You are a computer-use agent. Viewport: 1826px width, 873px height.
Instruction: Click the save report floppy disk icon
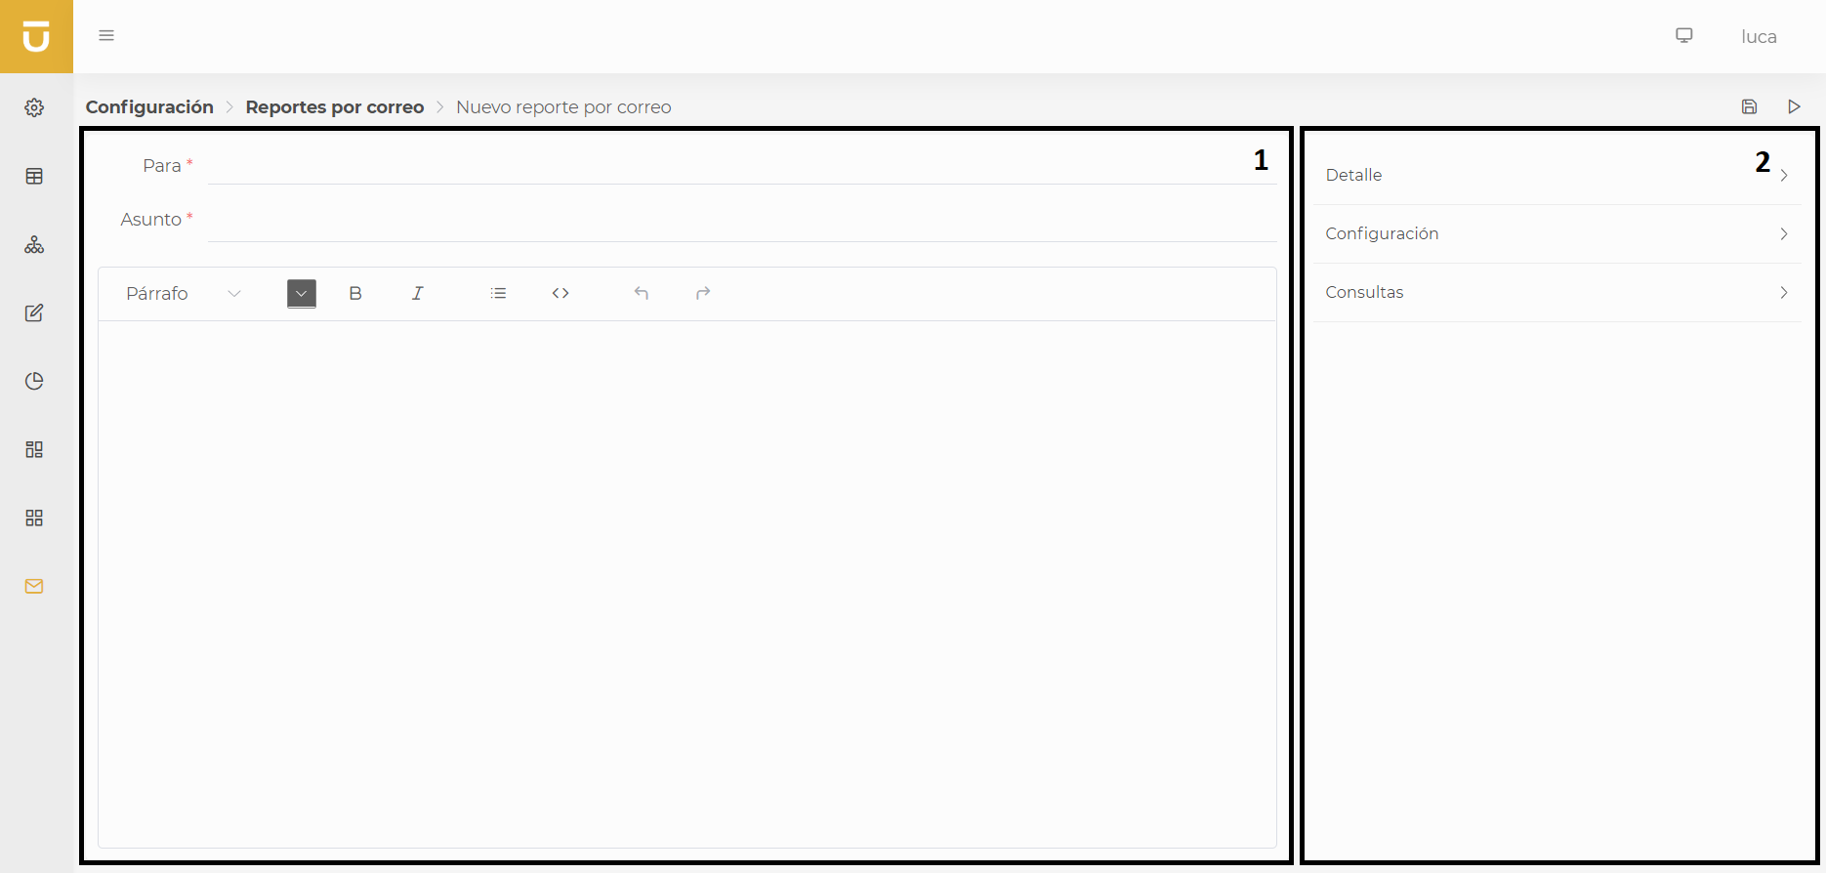point(1749,106)
